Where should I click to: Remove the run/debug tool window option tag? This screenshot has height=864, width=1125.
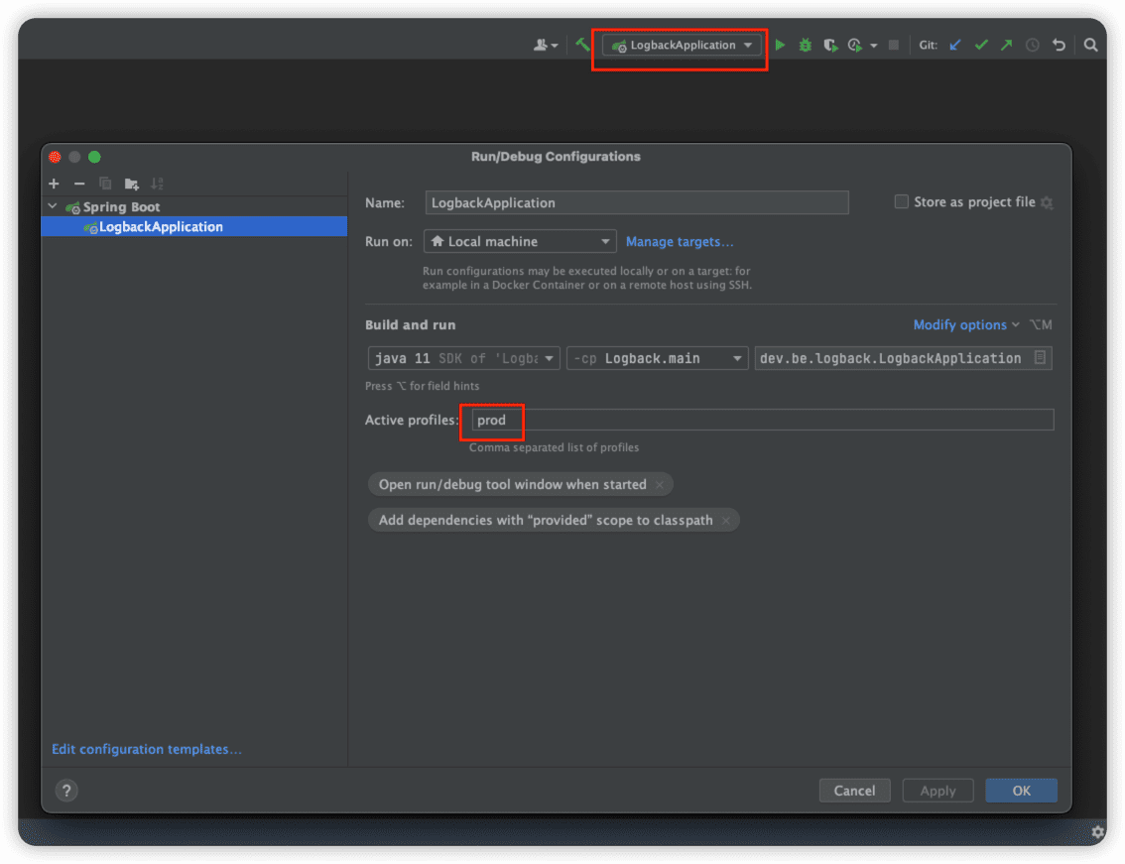pos(659,484)
